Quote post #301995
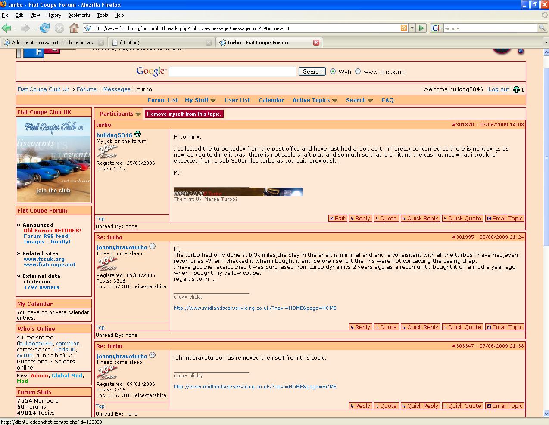 click(386, 327)
